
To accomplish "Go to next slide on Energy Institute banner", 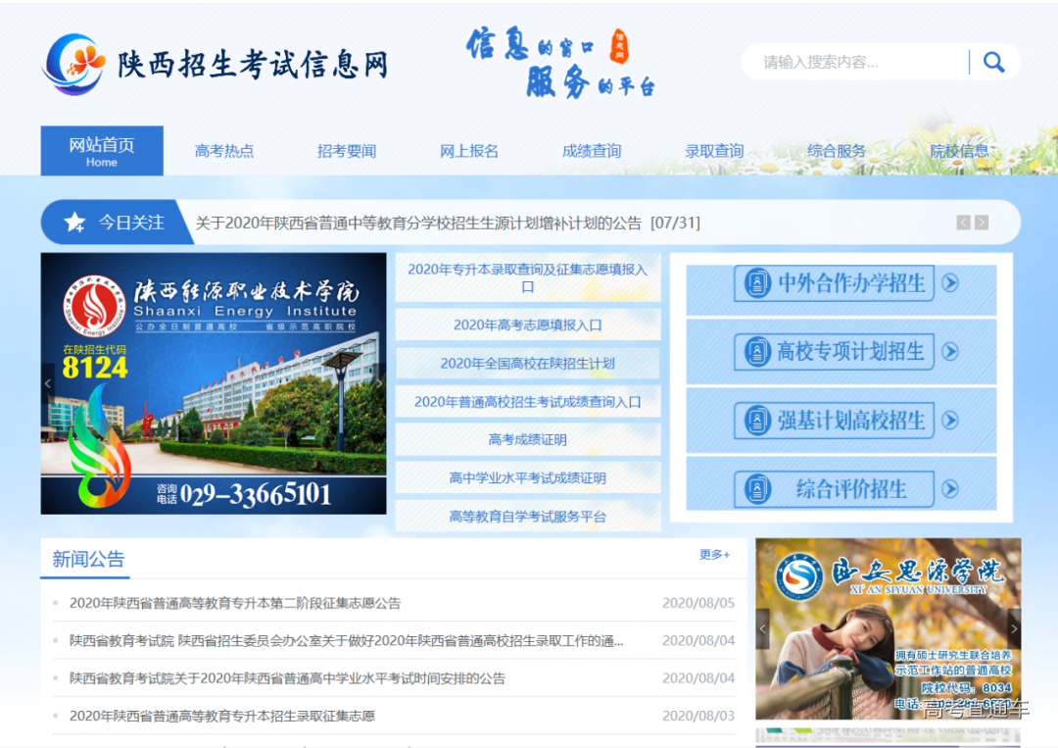I will (x=379, y=384).
